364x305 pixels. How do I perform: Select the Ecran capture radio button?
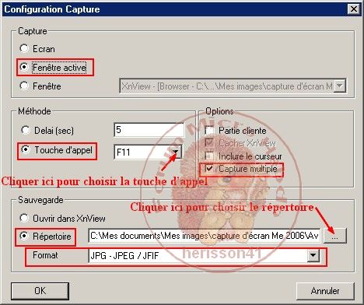click(x=24, y=48)
